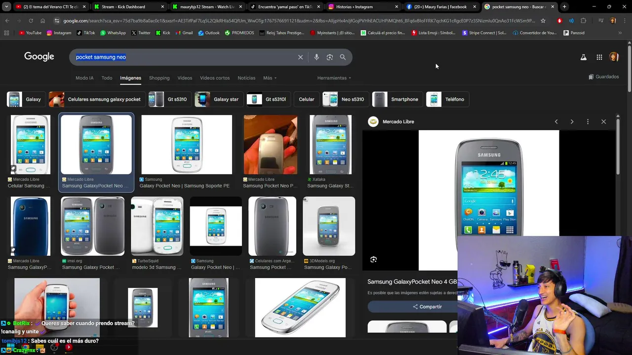Open Twitter bookmark

141,33
